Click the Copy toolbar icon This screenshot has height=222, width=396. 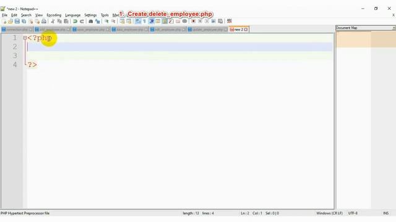coord(59,22)
